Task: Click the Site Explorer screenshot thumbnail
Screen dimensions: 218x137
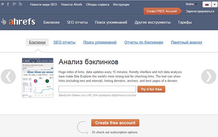Action: 38,78
